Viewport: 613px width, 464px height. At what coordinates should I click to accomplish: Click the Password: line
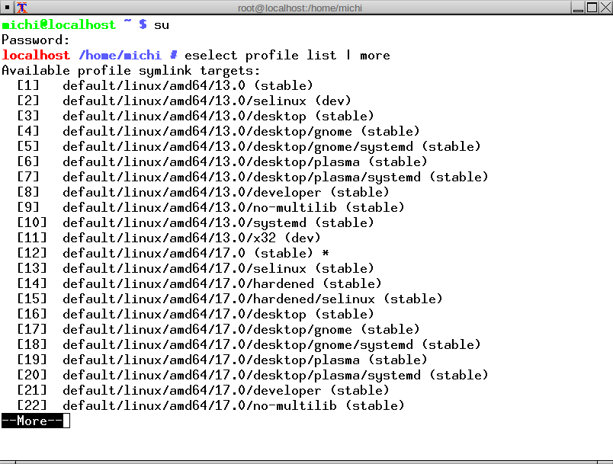(x=36, y=40)
